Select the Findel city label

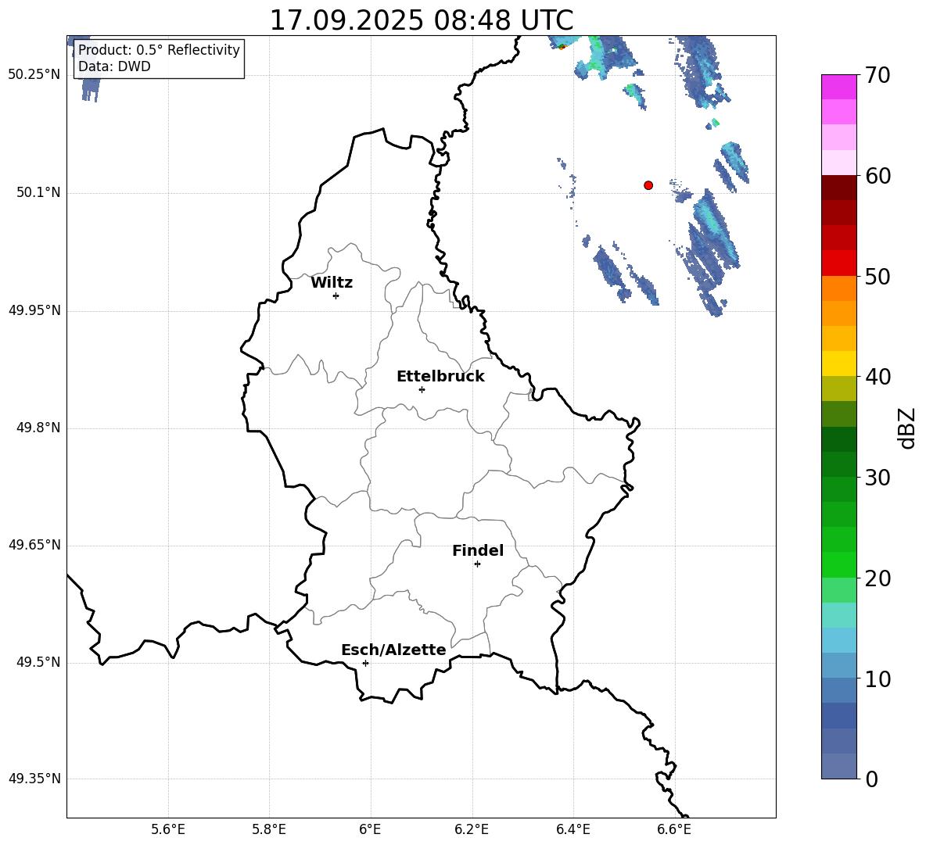[x=478, y=550]
